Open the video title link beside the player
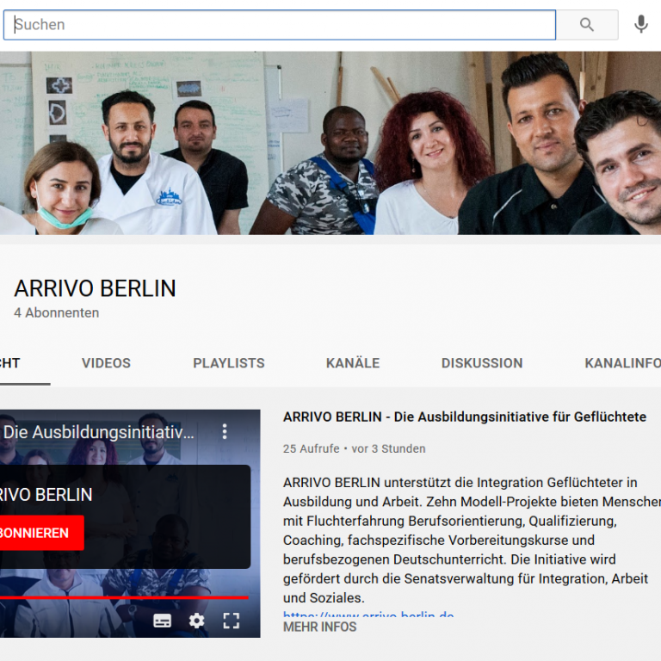 click(x=465, y=417)
